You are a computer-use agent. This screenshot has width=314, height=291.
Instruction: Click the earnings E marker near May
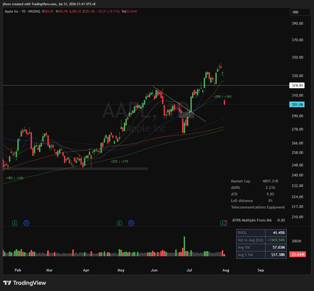click(x=119, y=223)
